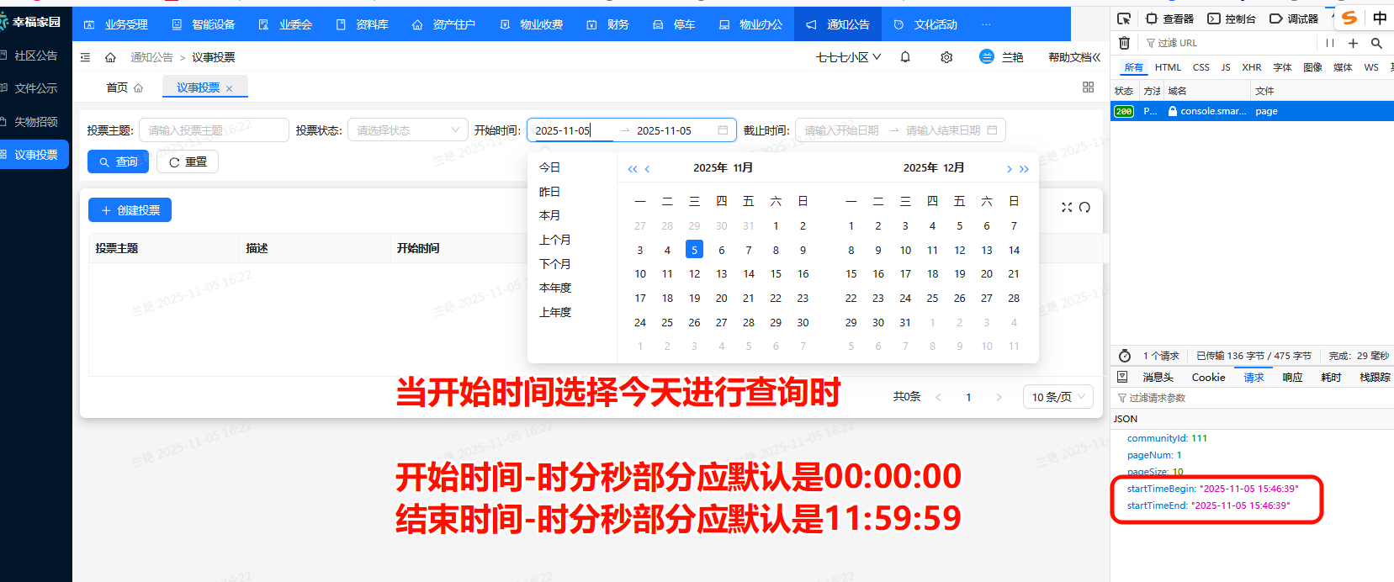Click the 创建投票 button

(x=130, y=210)
